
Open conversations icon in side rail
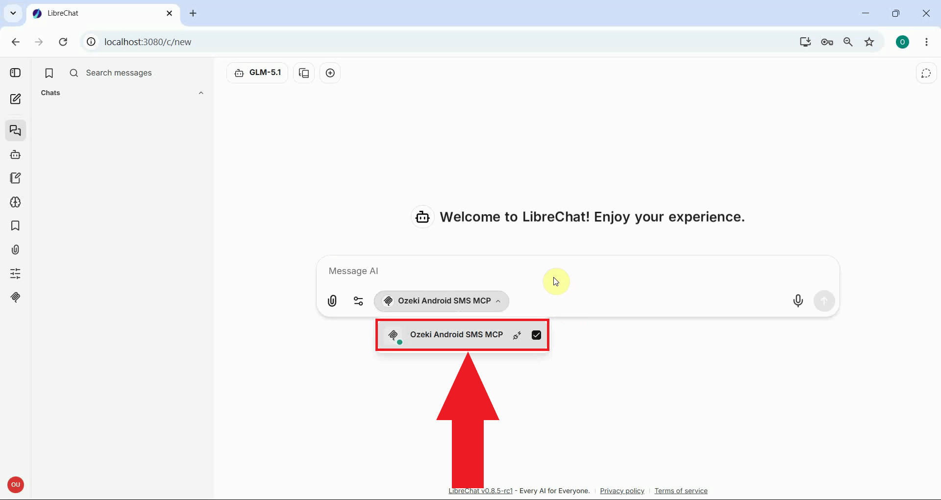pyautogui.click(x=15, y=130)
